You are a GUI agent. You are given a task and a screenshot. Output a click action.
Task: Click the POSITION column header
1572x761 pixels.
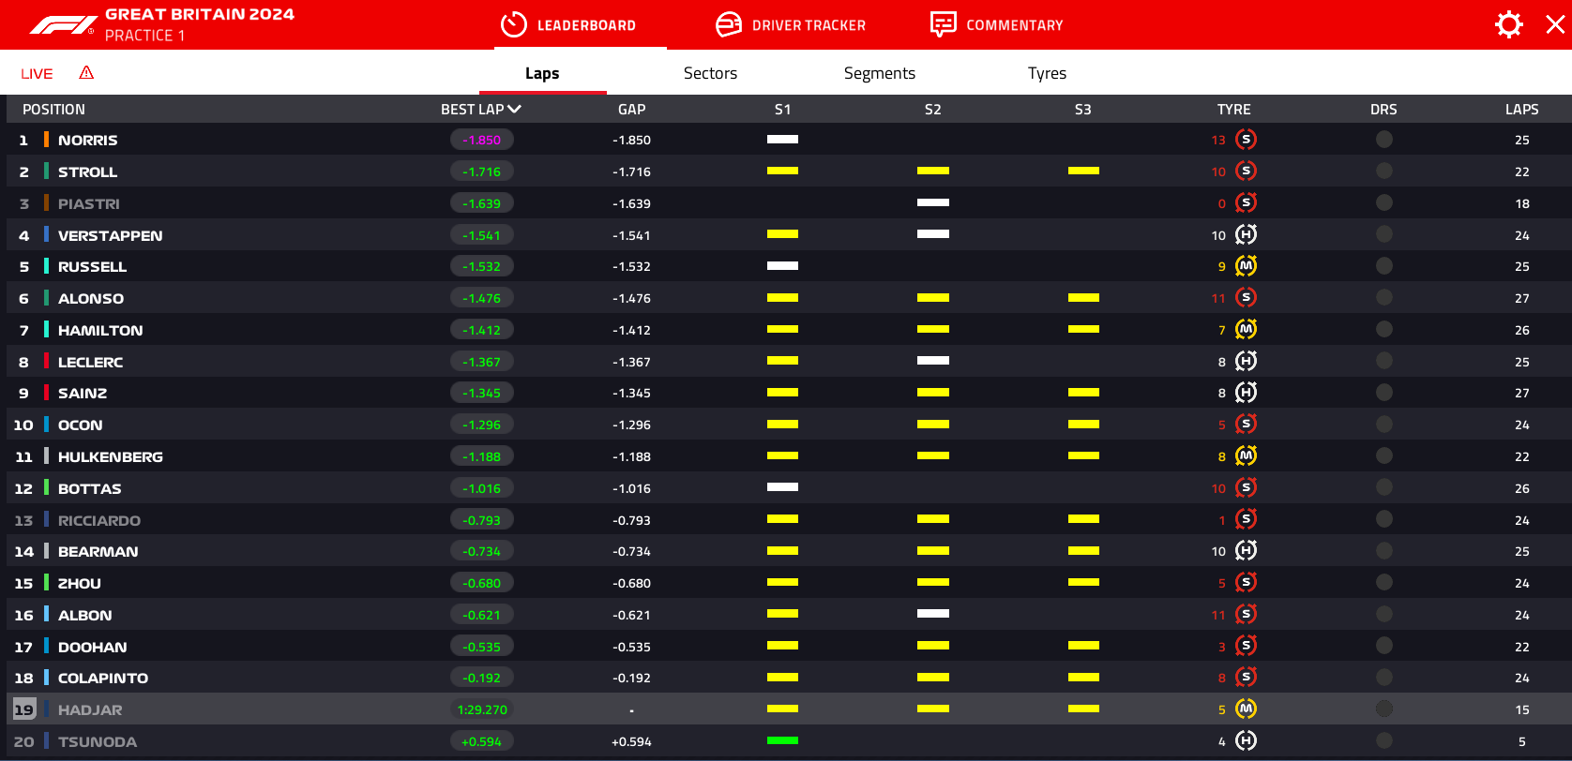pyautogui.click(x=53, y=110)
